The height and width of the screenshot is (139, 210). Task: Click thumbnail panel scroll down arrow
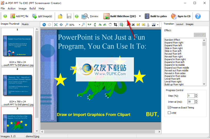coord(37,131)
